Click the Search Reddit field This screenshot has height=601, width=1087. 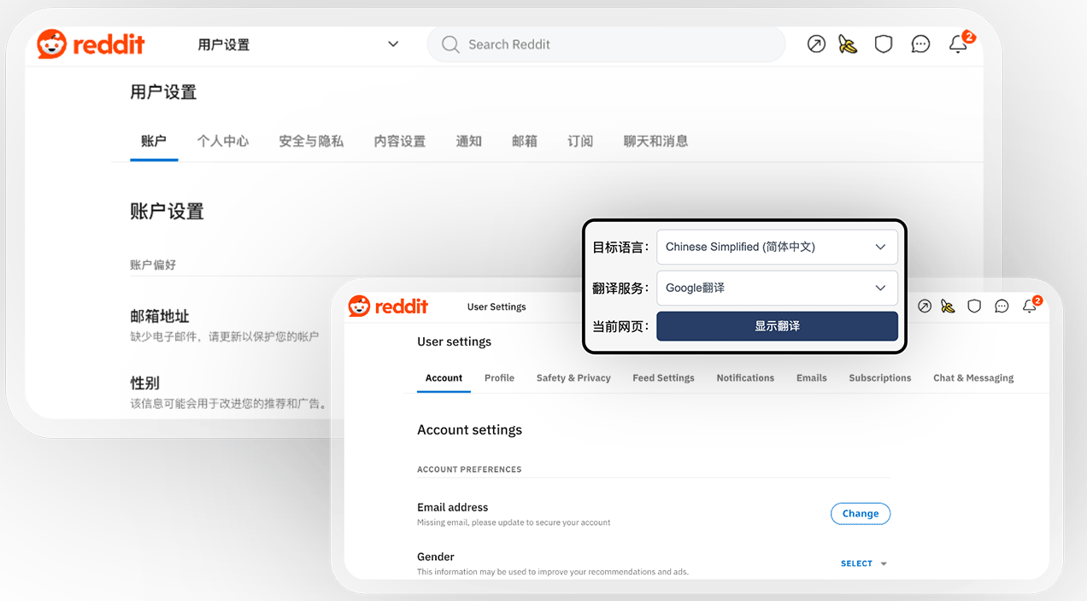(x=606, y=44)
